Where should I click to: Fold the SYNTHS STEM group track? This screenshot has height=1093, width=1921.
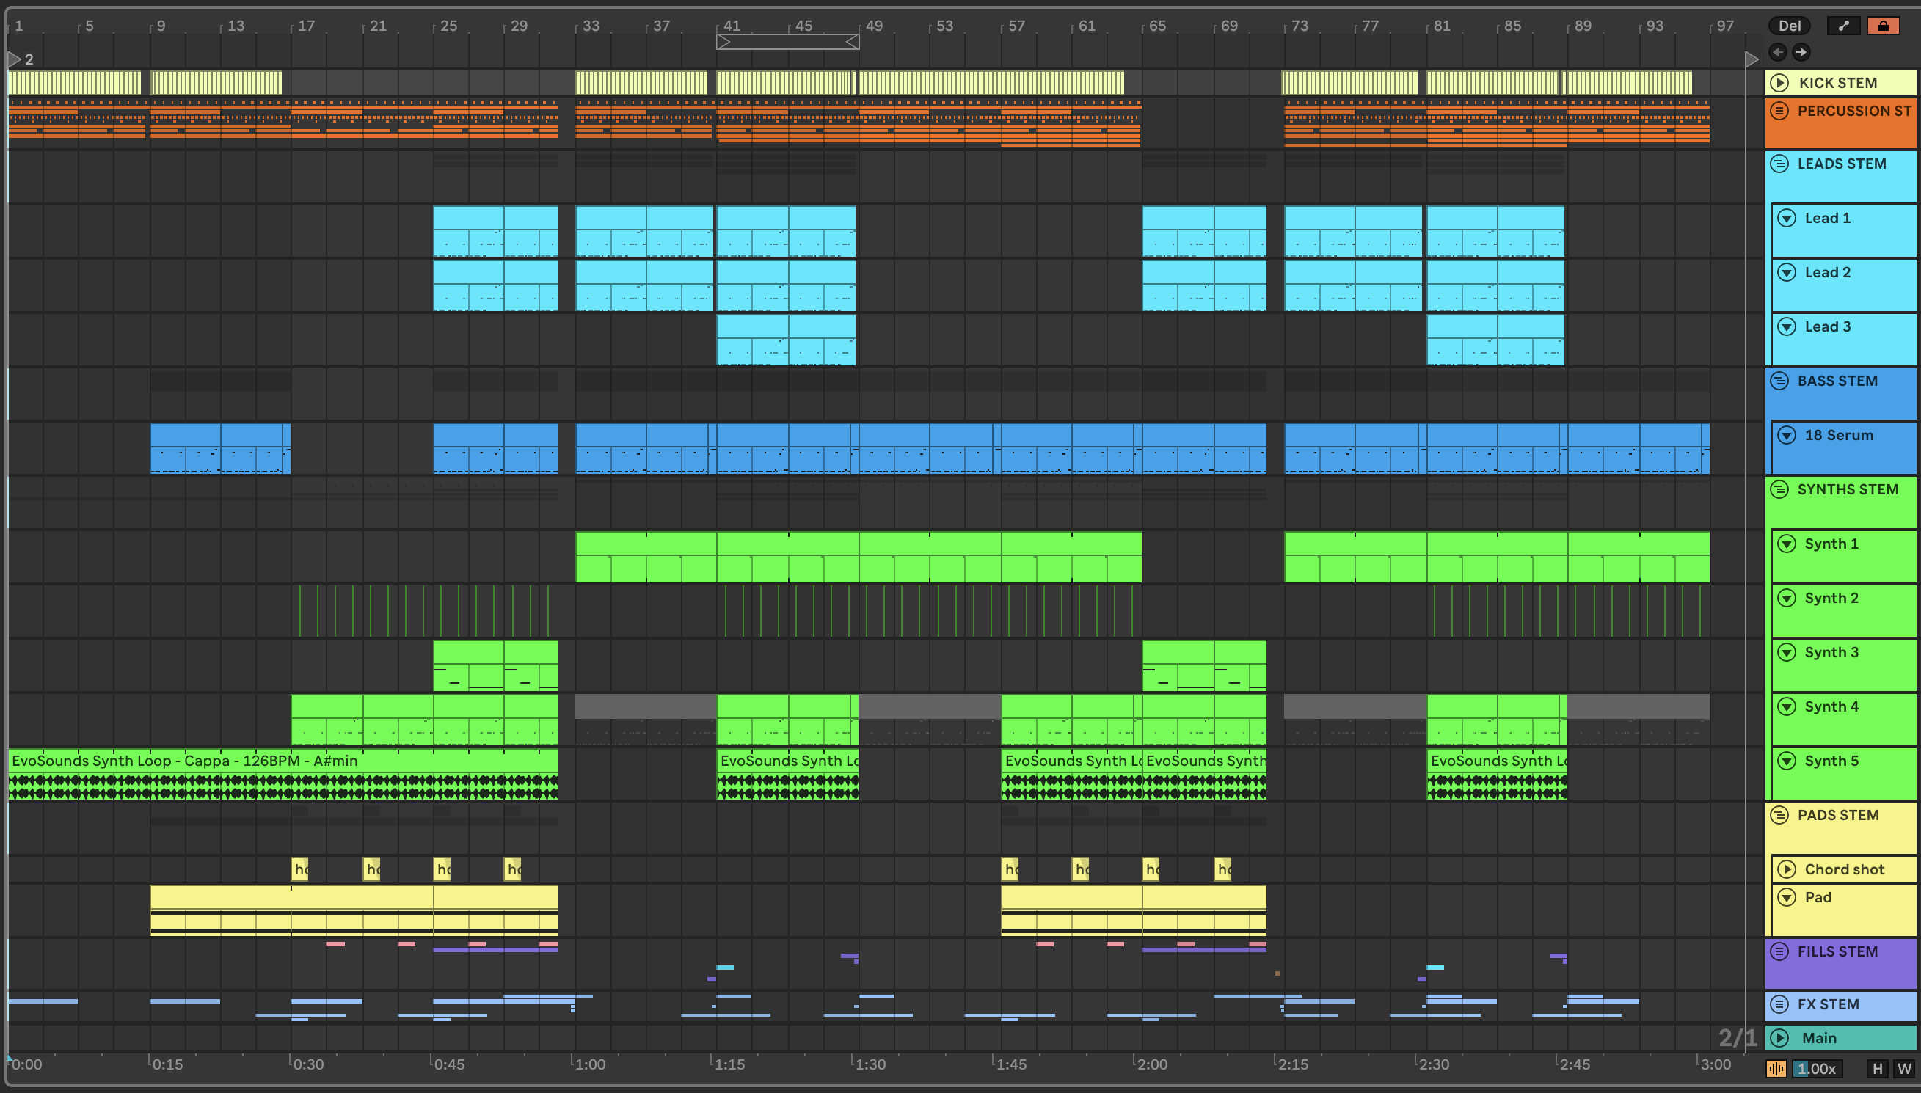tap(1779, 489)
